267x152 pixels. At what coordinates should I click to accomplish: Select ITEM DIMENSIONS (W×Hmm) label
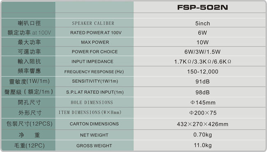tap(90, 112)
